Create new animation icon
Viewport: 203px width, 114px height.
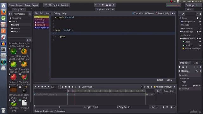[62, 87]
